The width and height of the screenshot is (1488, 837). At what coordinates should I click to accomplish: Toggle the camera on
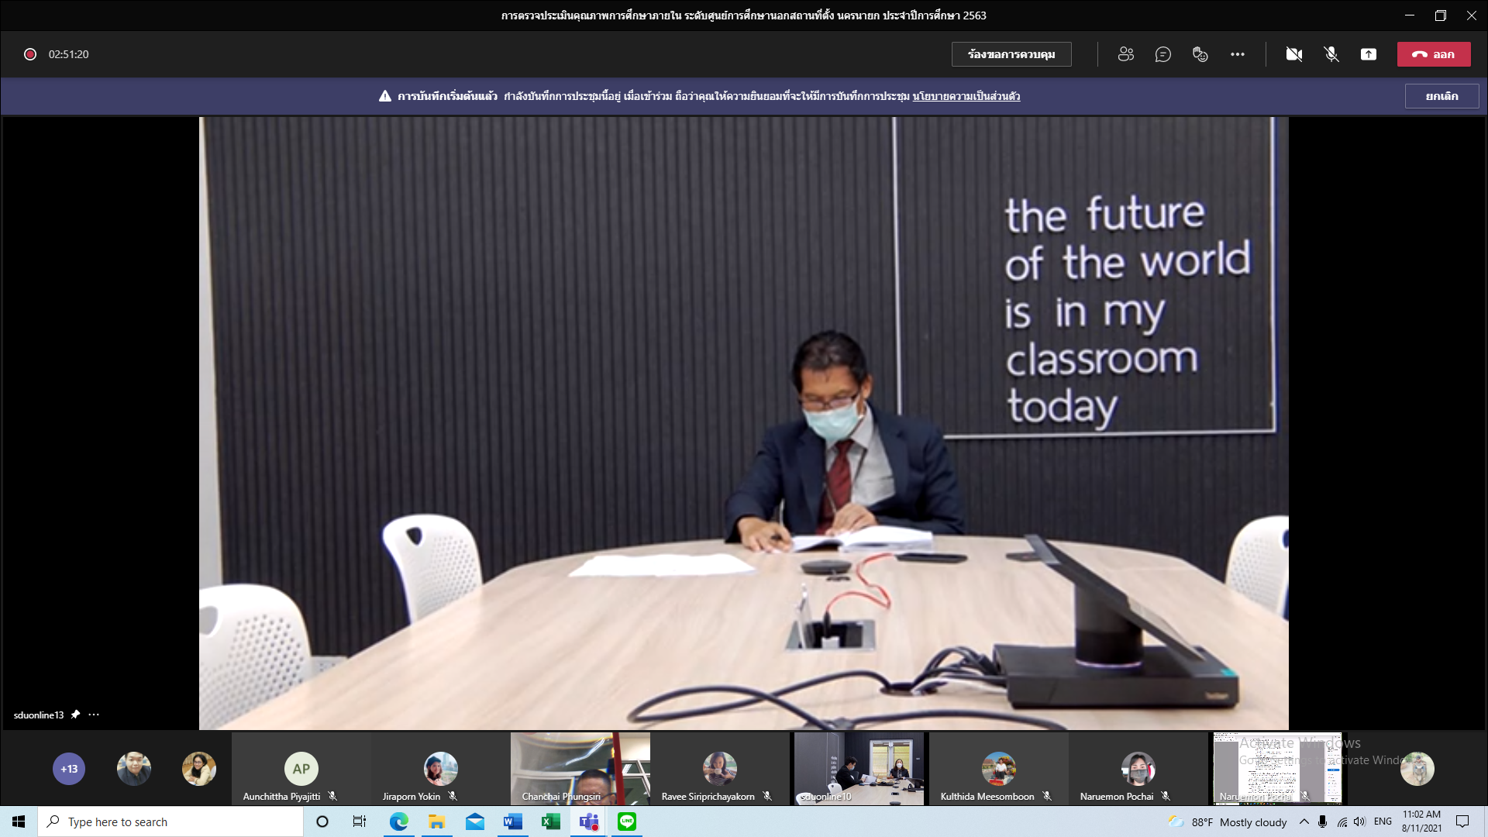click(1293, 54)
